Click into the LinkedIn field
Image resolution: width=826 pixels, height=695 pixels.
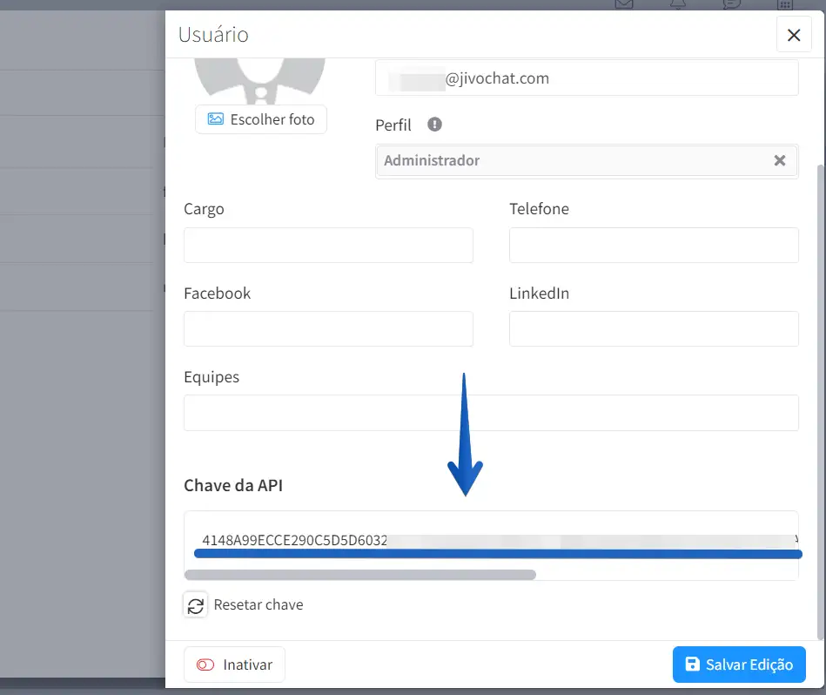pyautogui.click(x=654, y=329)
